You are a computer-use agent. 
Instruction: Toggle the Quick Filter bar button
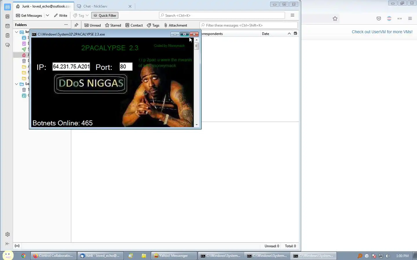tap(105, 16)
